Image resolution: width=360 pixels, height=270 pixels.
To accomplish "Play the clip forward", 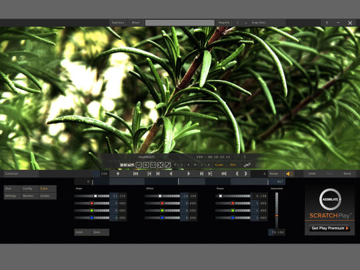I will (x=189, y=174).
